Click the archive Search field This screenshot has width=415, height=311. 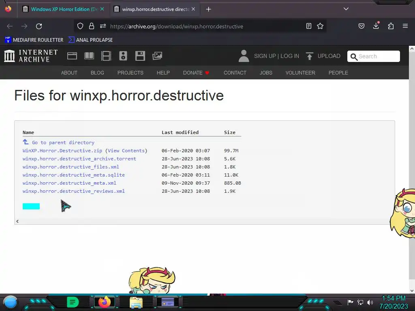(x=373, y=56)
